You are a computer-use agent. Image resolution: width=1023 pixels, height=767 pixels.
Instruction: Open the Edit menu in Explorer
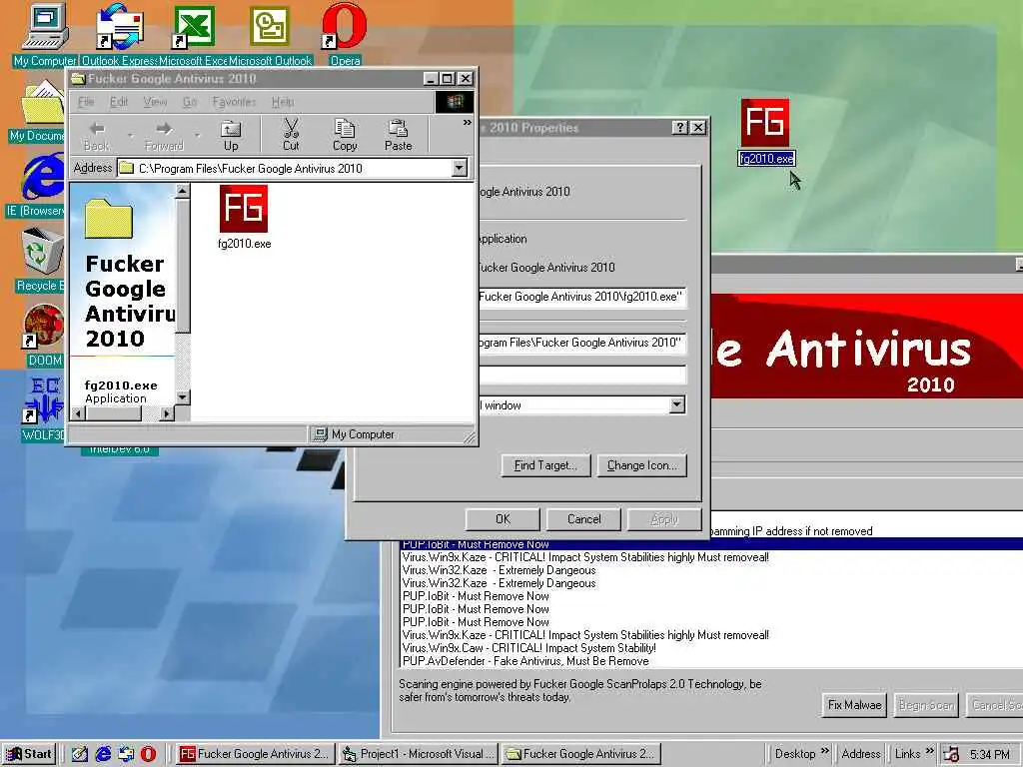[119, 102]
